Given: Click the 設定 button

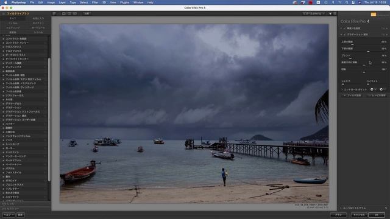Looking at the screenshot, I should point(20,215).
